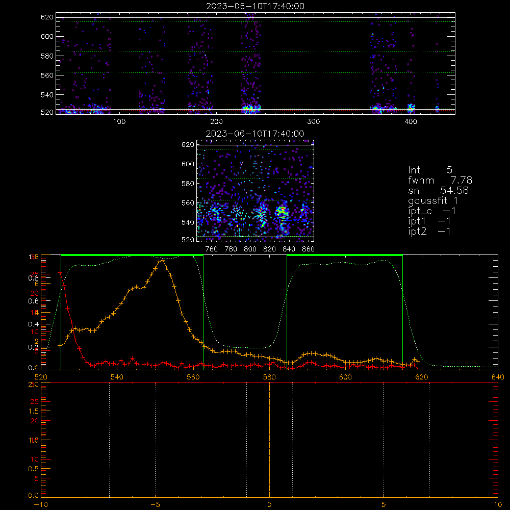Image resolution: width=510 pixels, height=510 pixels.
Task: Select the 'sn 54.58' readout line
Action: click(438, 190)
